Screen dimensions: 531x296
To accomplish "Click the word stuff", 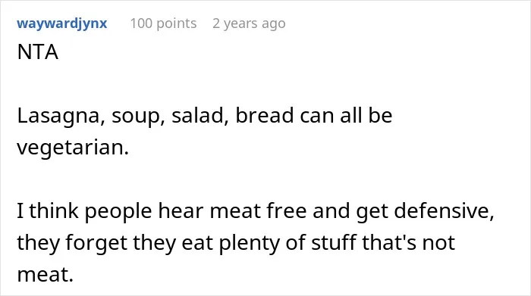I will click(334, 242).
